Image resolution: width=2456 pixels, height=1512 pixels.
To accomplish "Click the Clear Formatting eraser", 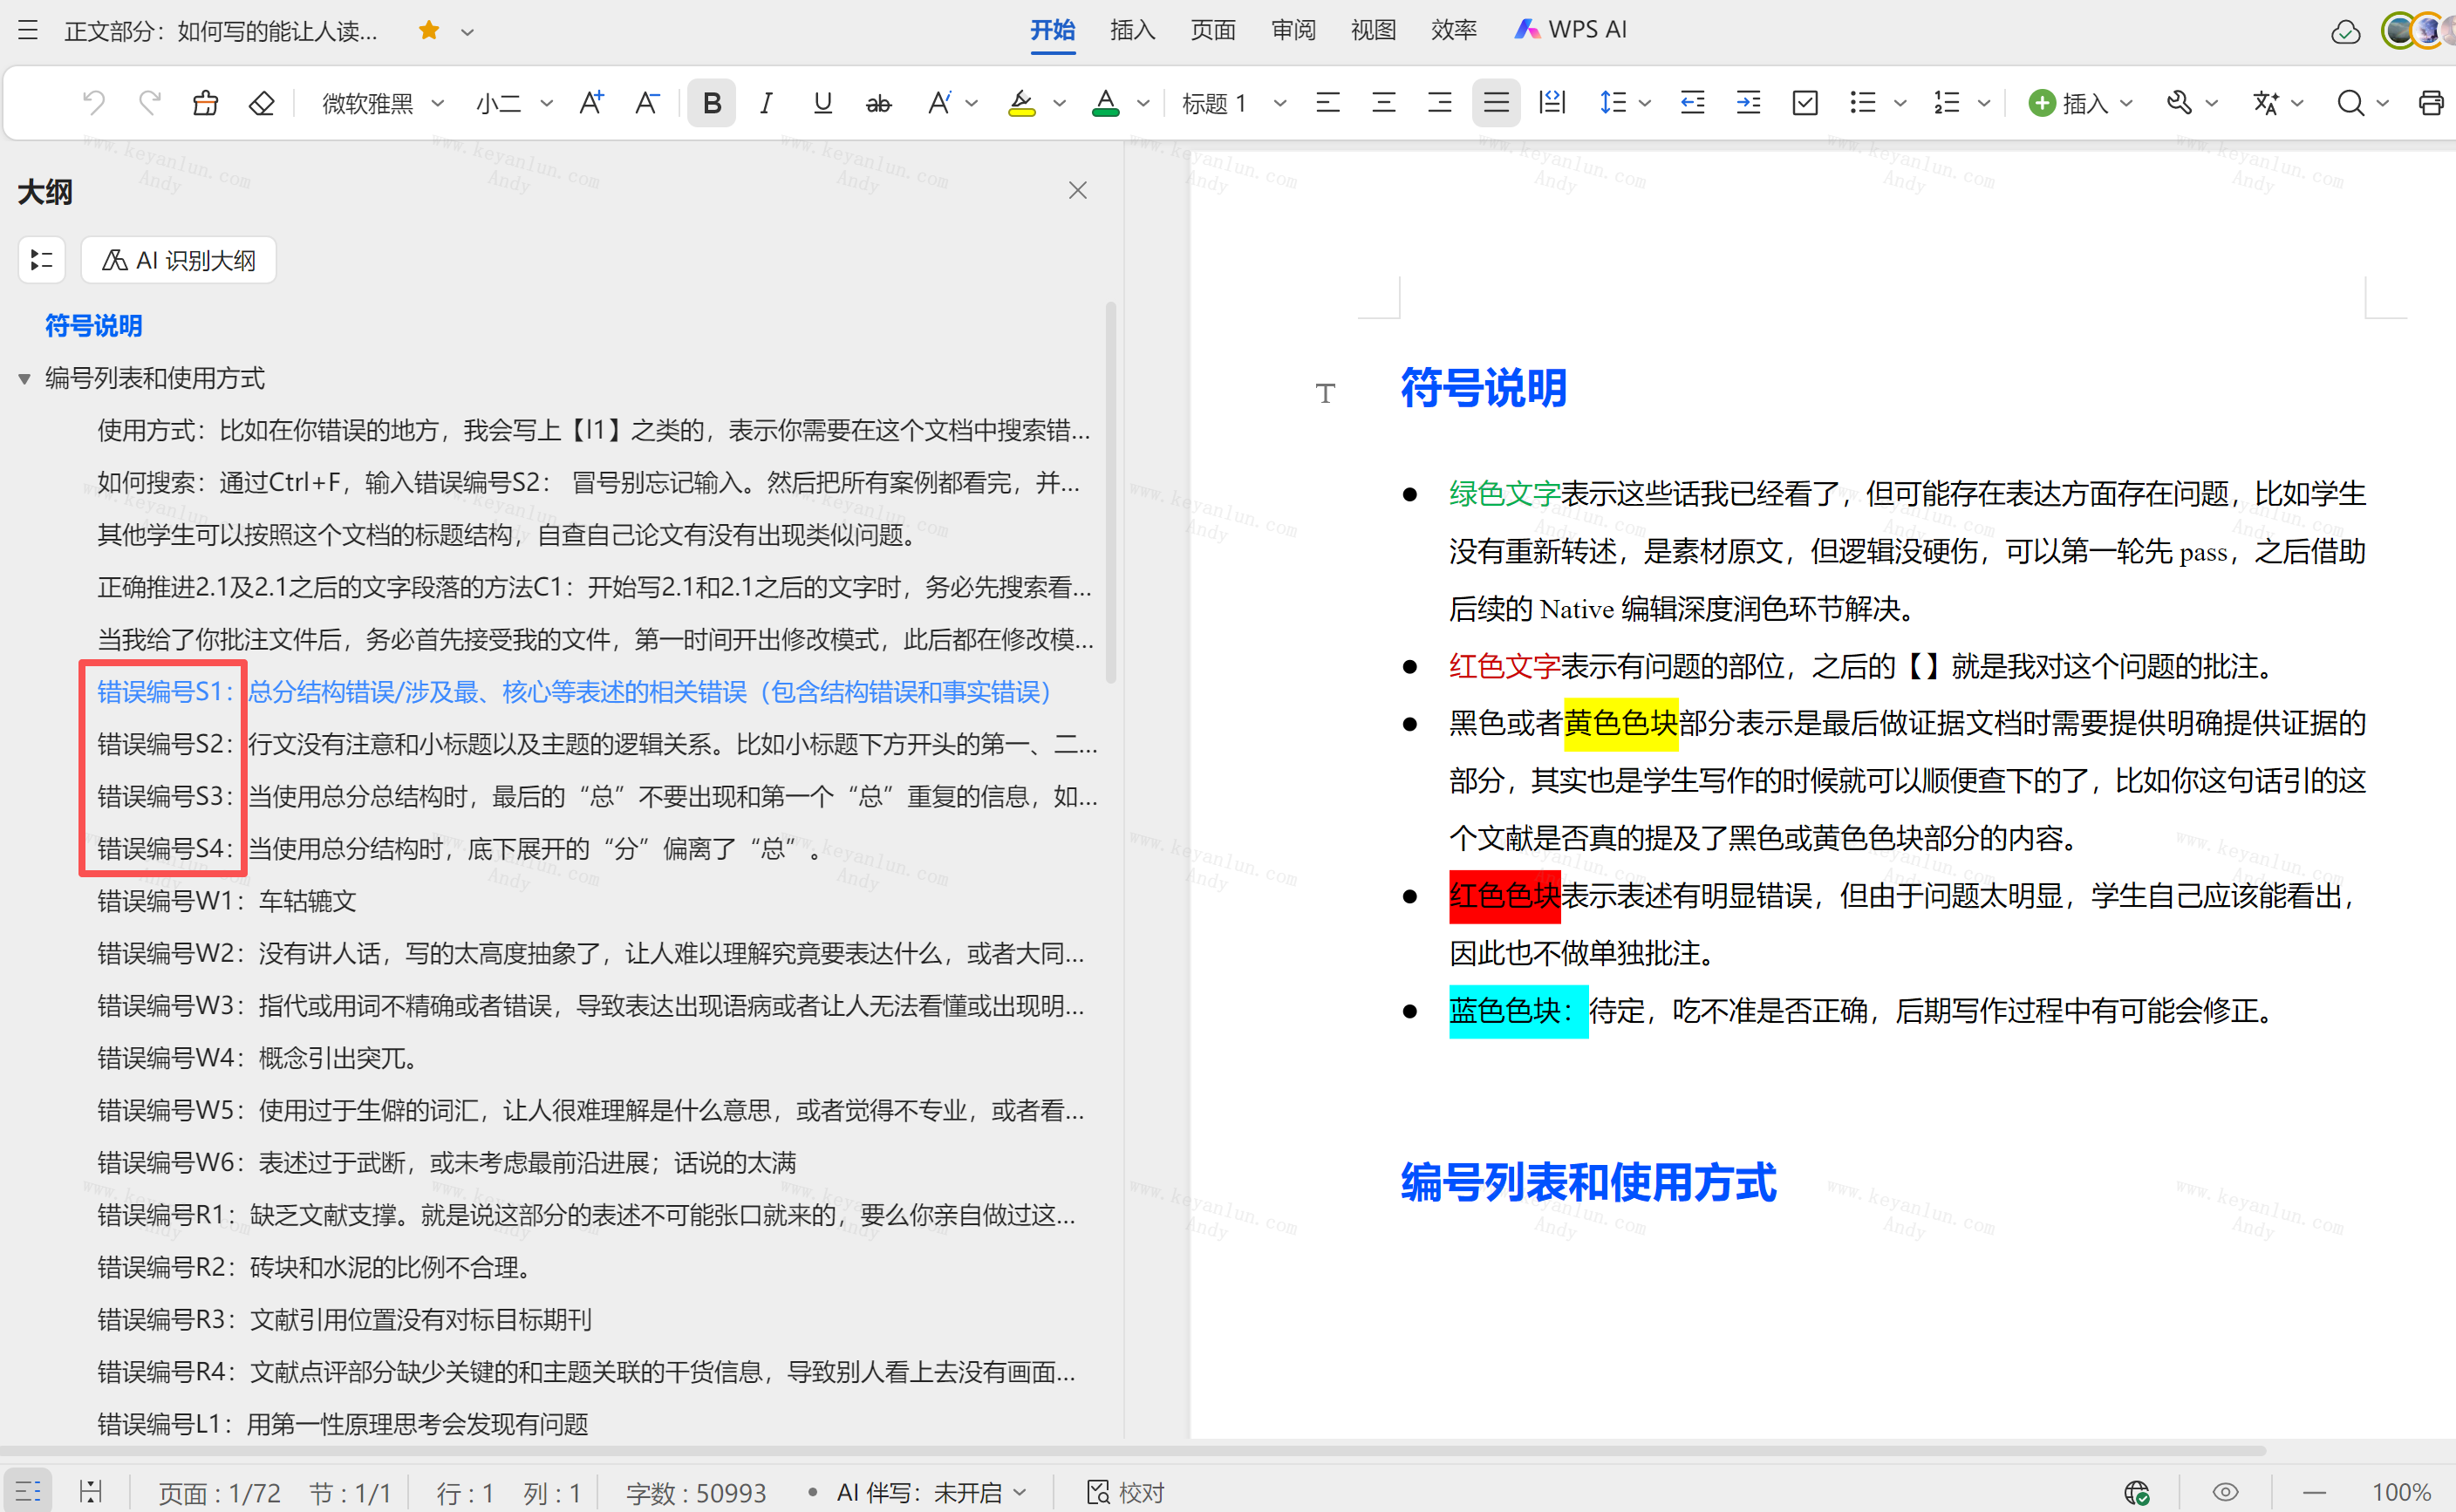I will point(262,102).
